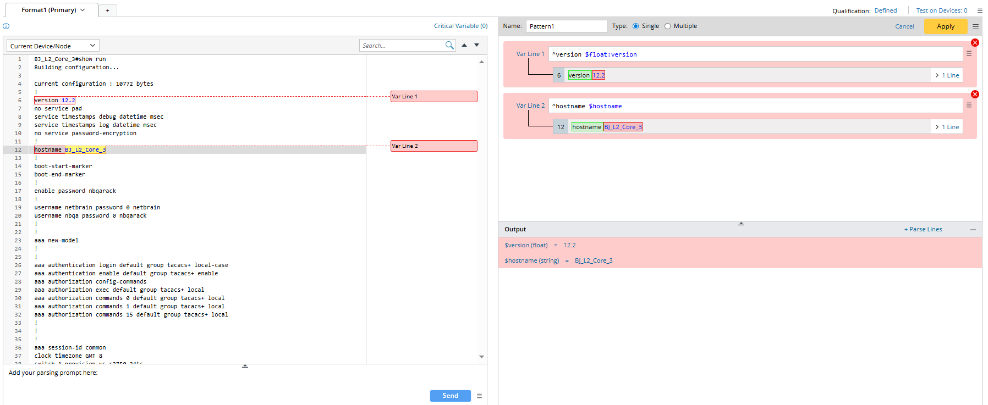The image size is (988, 405).
Task: Open the Format1 (Primary) tab dropdown arrow
Action: (x=83, y=10)
